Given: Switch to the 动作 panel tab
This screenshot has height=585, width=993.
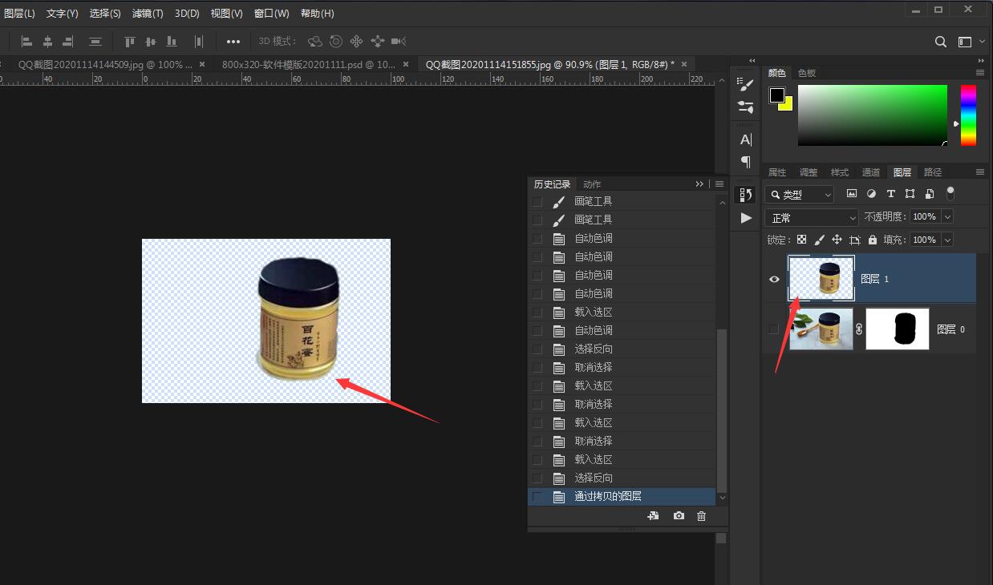Looking at the screenshot, I should pos(592,184).
